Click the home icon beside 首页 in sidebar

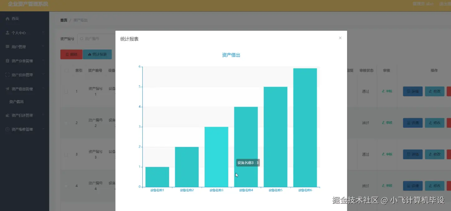click(7, 19)
